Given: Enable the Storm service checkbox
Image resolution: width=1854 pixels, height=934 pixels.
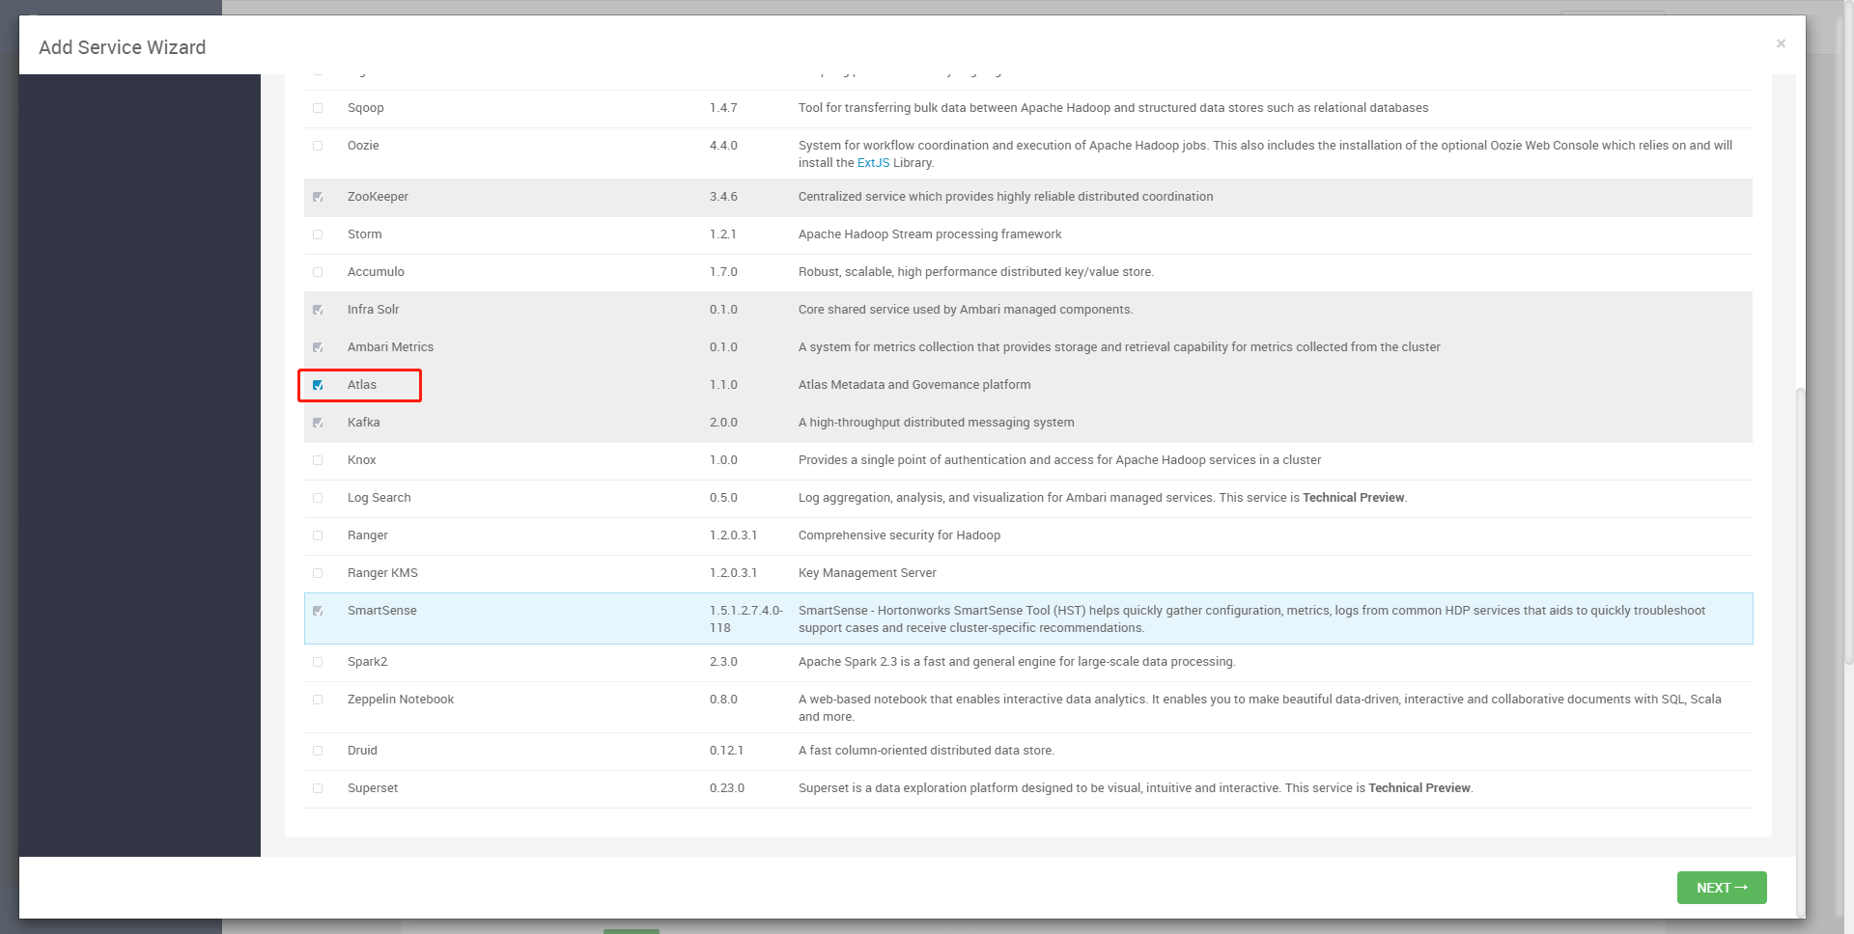Looking at the screenshot, I should (318, 234).
